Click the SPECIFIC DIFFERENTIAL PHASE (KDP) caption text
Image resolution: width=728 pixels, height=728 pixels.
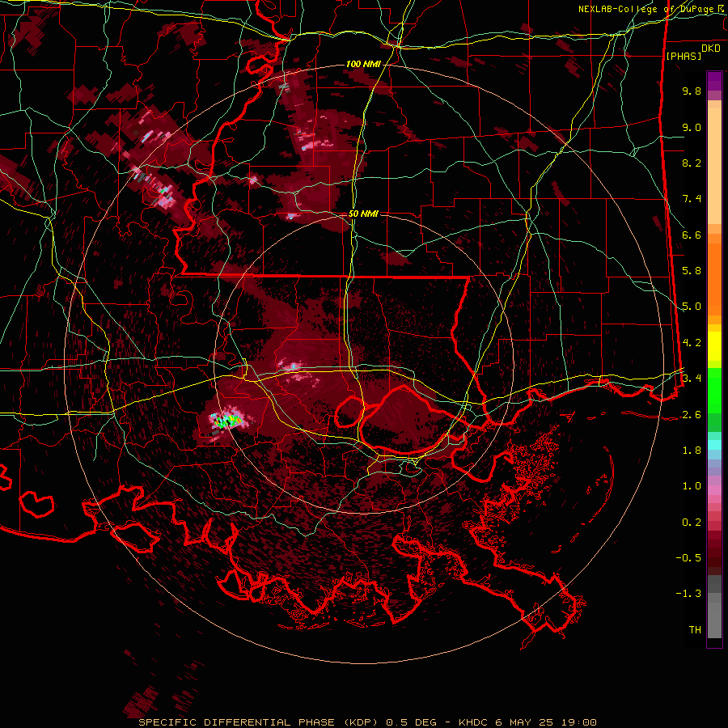[259, 722]
